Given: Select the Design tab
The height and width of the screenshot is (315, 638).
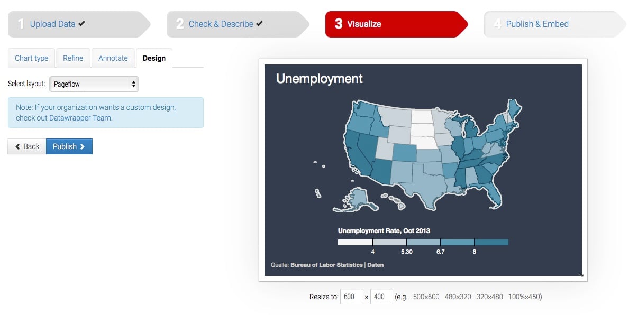Looking at the screenshot, I should tap(154, 58).
